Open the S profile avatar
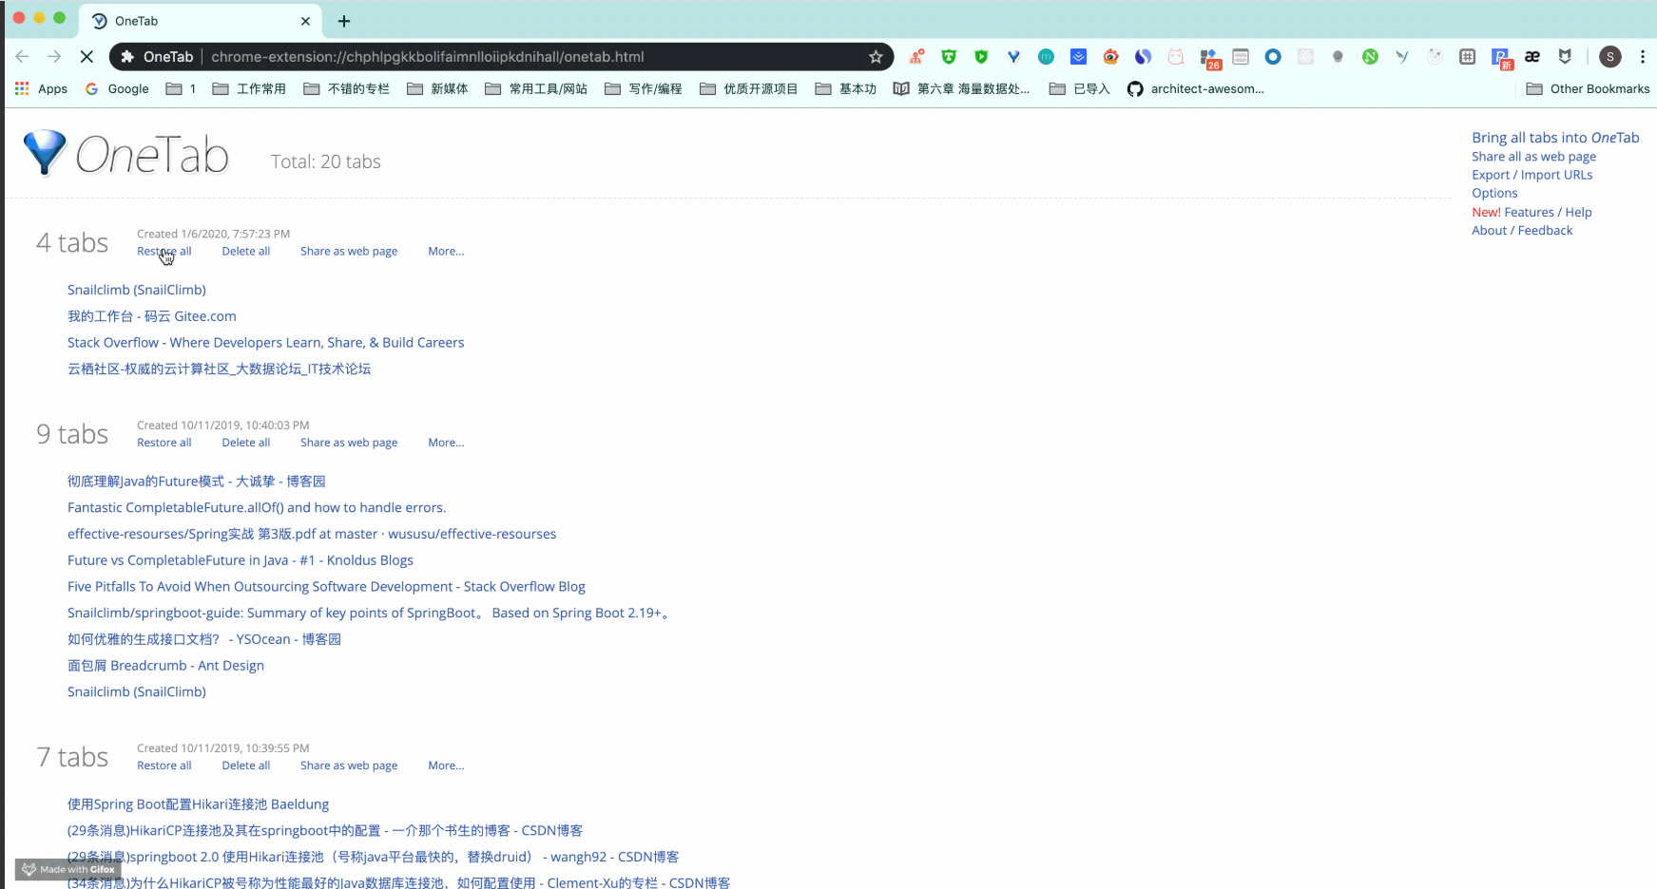This screenshot has width=1657, height=889. pos(1609,57)
